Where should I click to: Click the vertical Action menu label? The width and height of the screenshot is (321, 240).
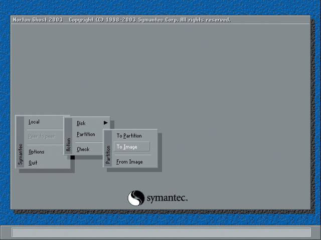(69, 144)
